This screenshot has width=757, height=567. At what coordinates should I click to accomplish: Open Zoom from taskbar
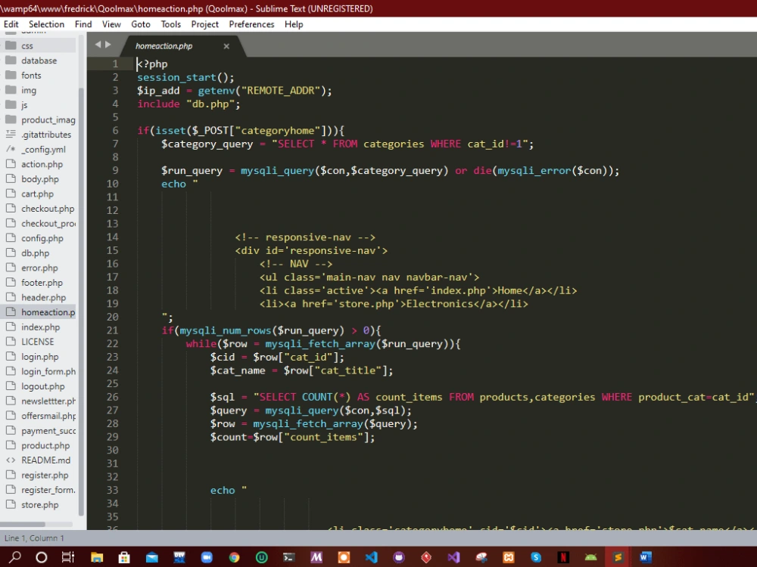tap(207, 557)
